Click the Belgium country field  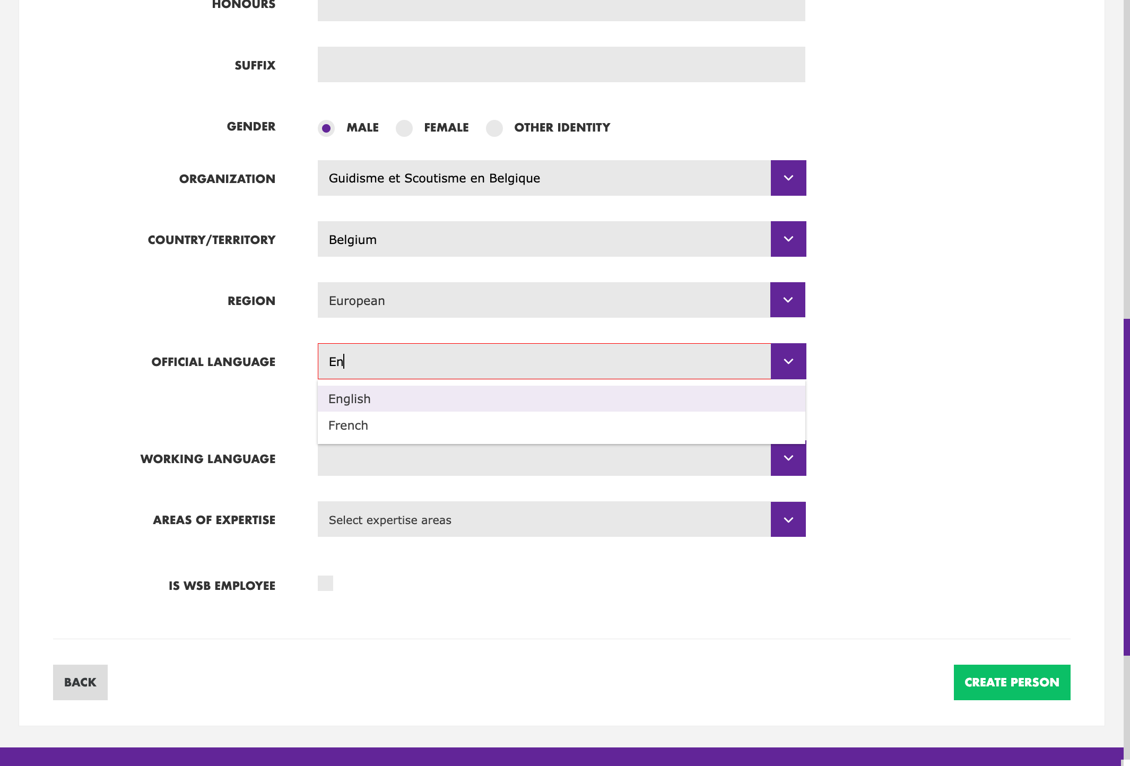tap(544, 239)
